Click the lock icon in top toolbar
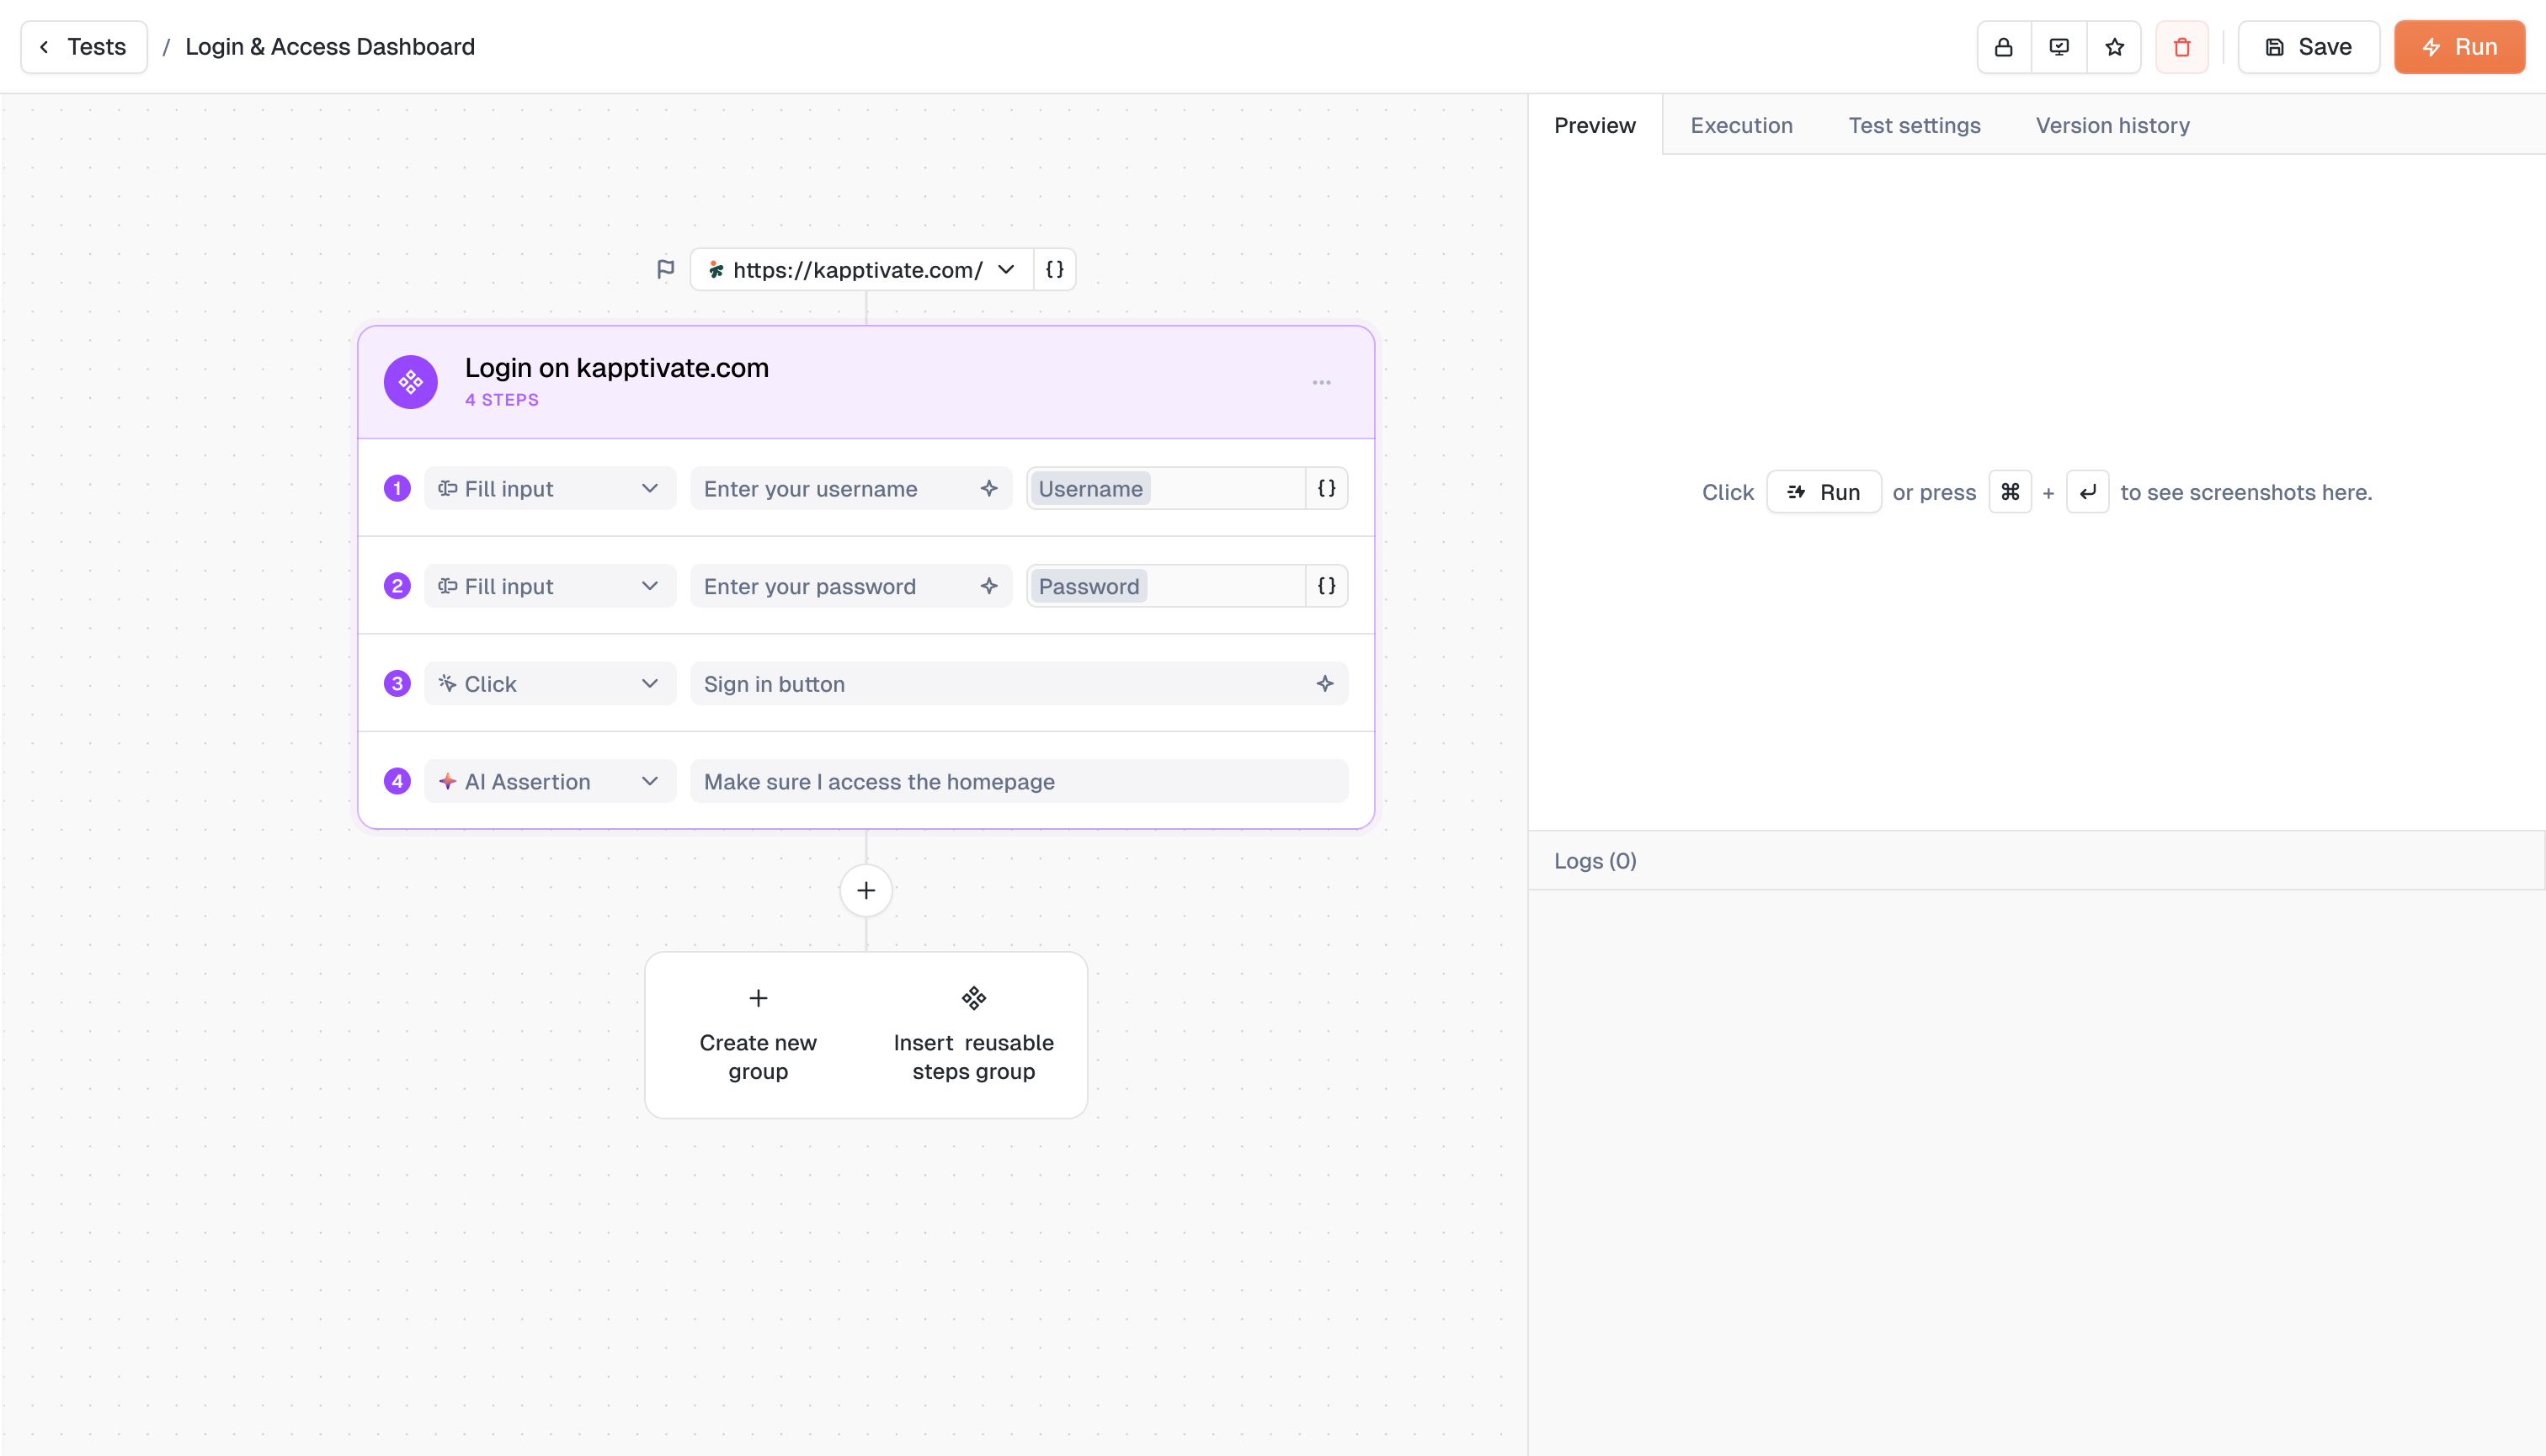 (2004, 47)
